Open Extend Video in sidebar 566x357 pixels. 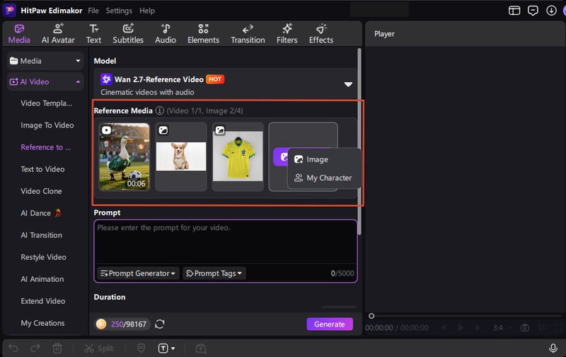tap(43, 301)
